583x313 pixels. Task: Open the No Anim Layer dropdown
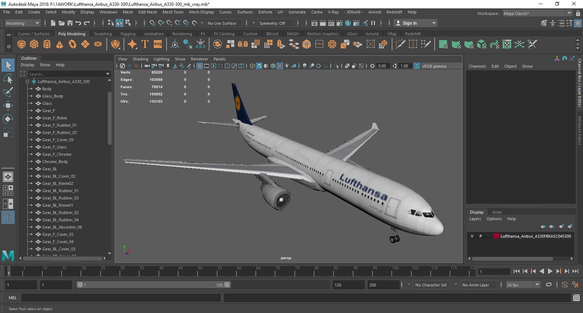pyautogui.click(x=478, y=285)
